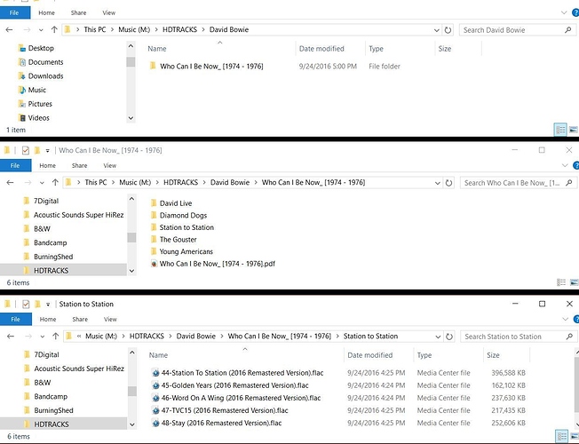Open recent locations dropdown in the David Bowie window
Viewport: 579px width, 444px height.
41,30
